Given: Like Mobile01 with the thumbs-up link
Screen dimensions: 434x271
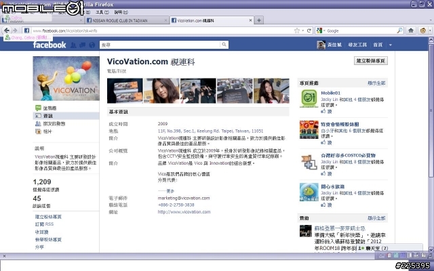Looking at the screenshot, I should (326, 111).
